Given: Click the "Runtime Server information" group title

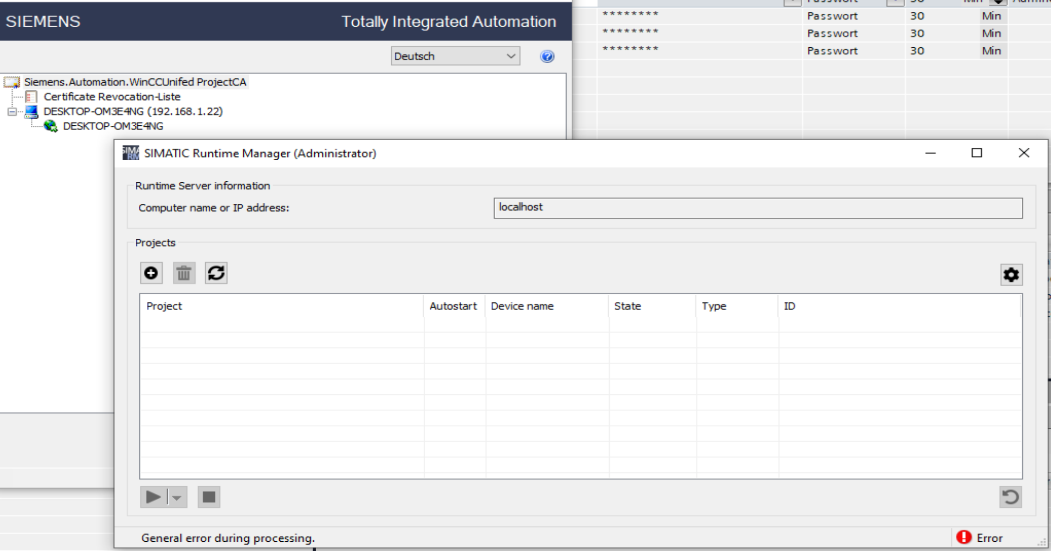Looking at the screenshot, I should pos(203,185).
